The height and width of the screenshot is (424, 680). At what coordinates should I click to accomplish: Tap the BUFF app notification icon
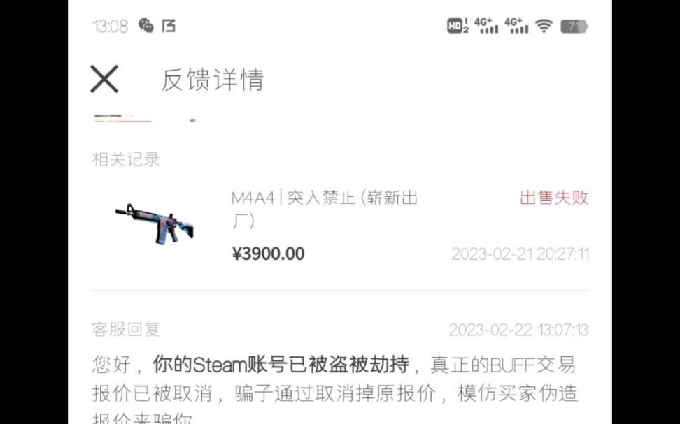(169, 26)
